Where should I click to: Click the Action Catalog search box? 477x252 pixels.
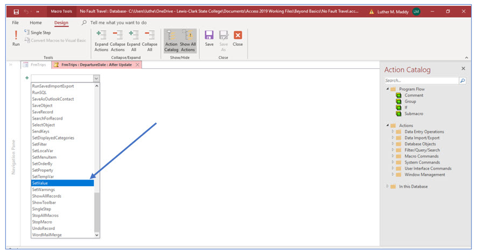coord(422,81)
